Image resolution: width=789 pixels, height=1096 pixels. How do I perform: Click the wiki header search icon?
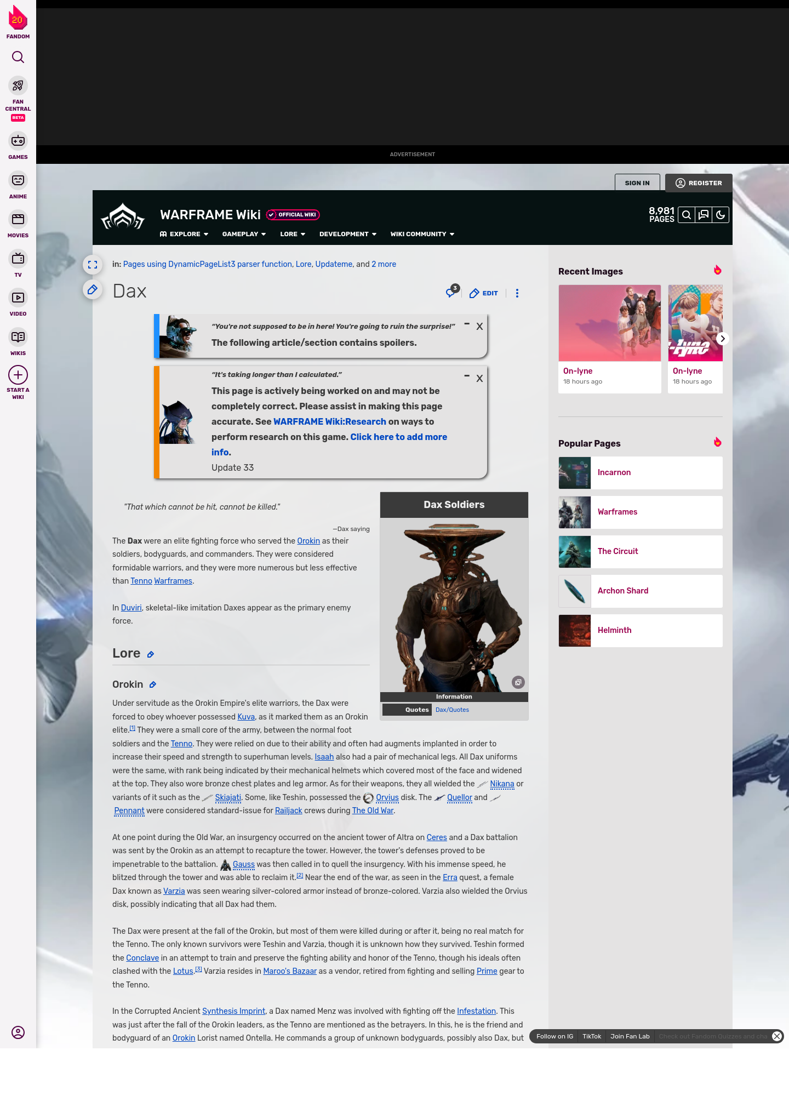[x=686, y=215]
